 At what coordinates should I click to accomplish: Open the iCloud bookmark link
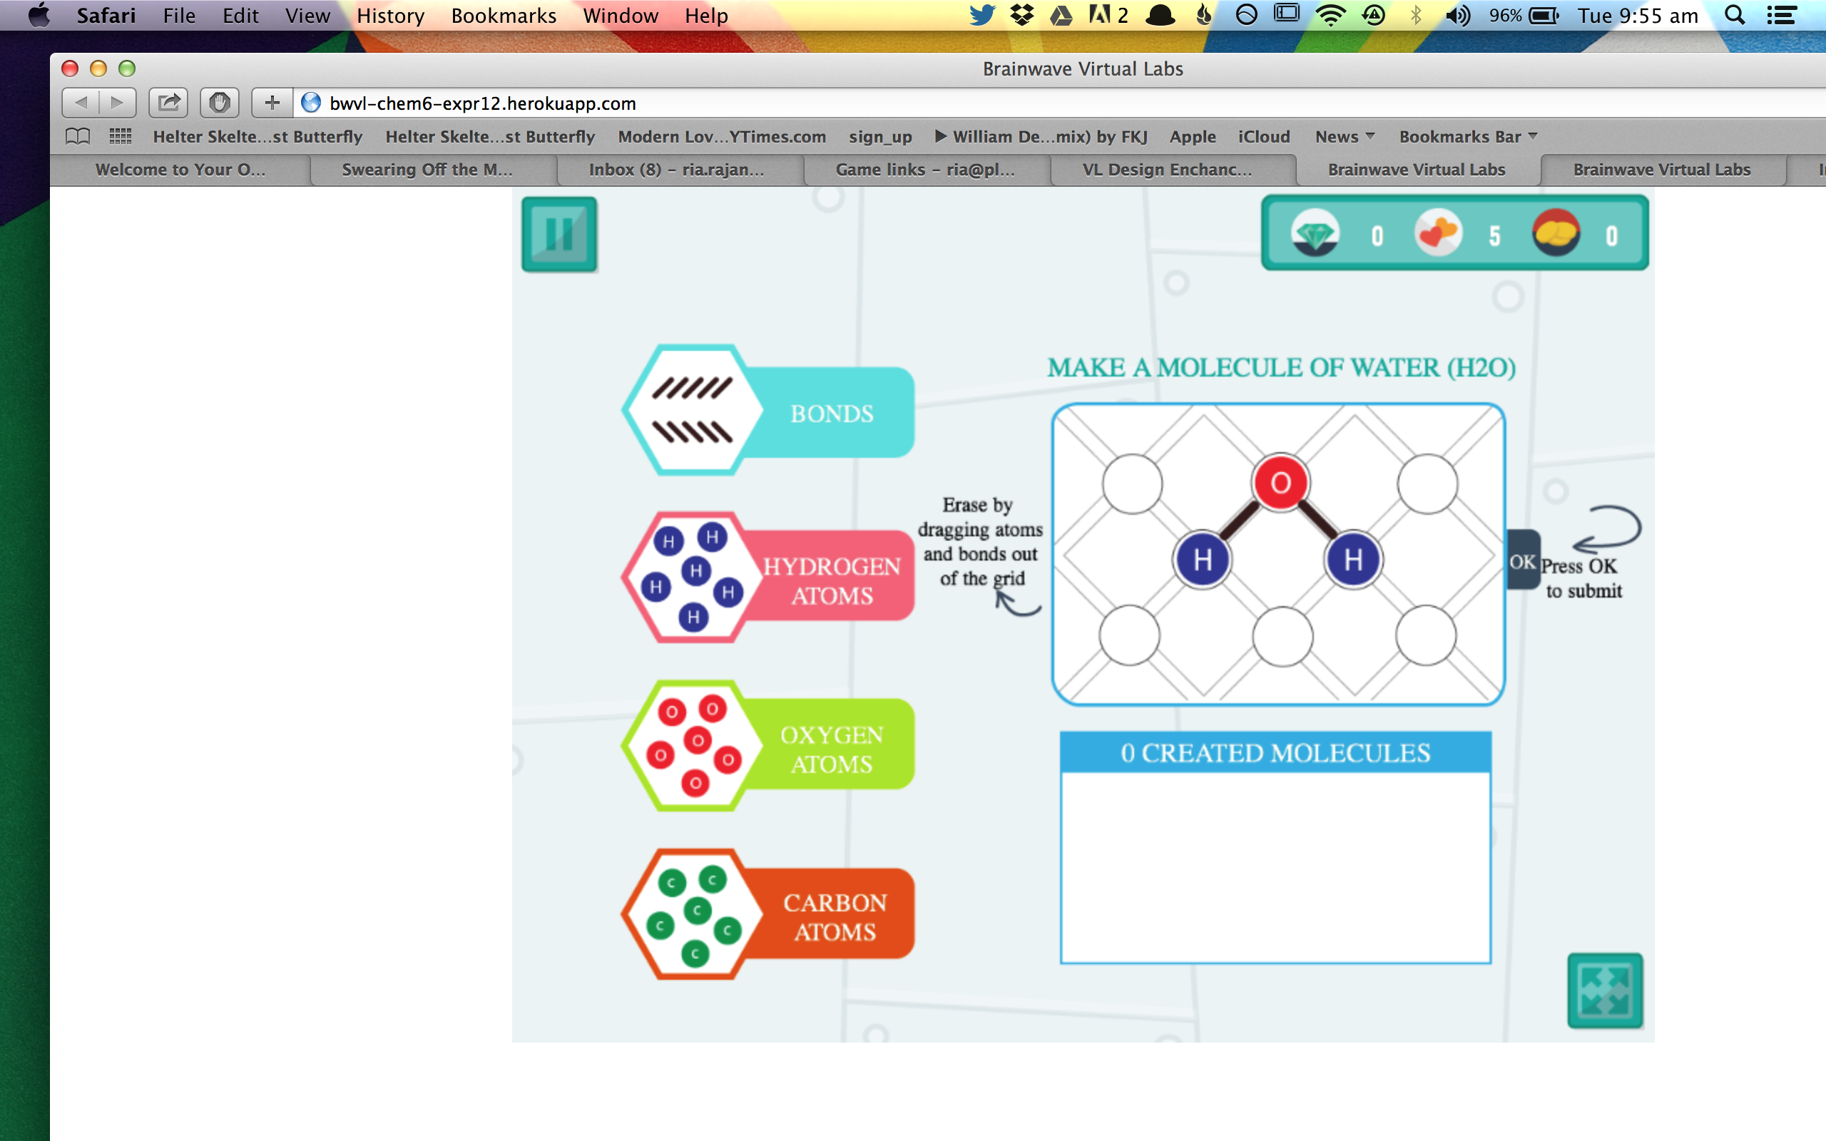click(x=1264, y=137)
